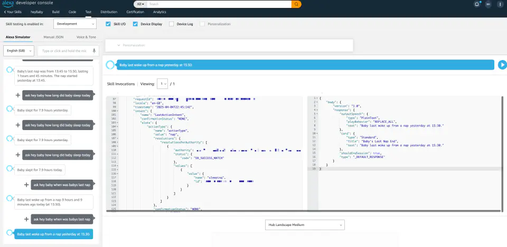Open the English (GB) language dropdown

pyautogui.click(x=19, y=51)
